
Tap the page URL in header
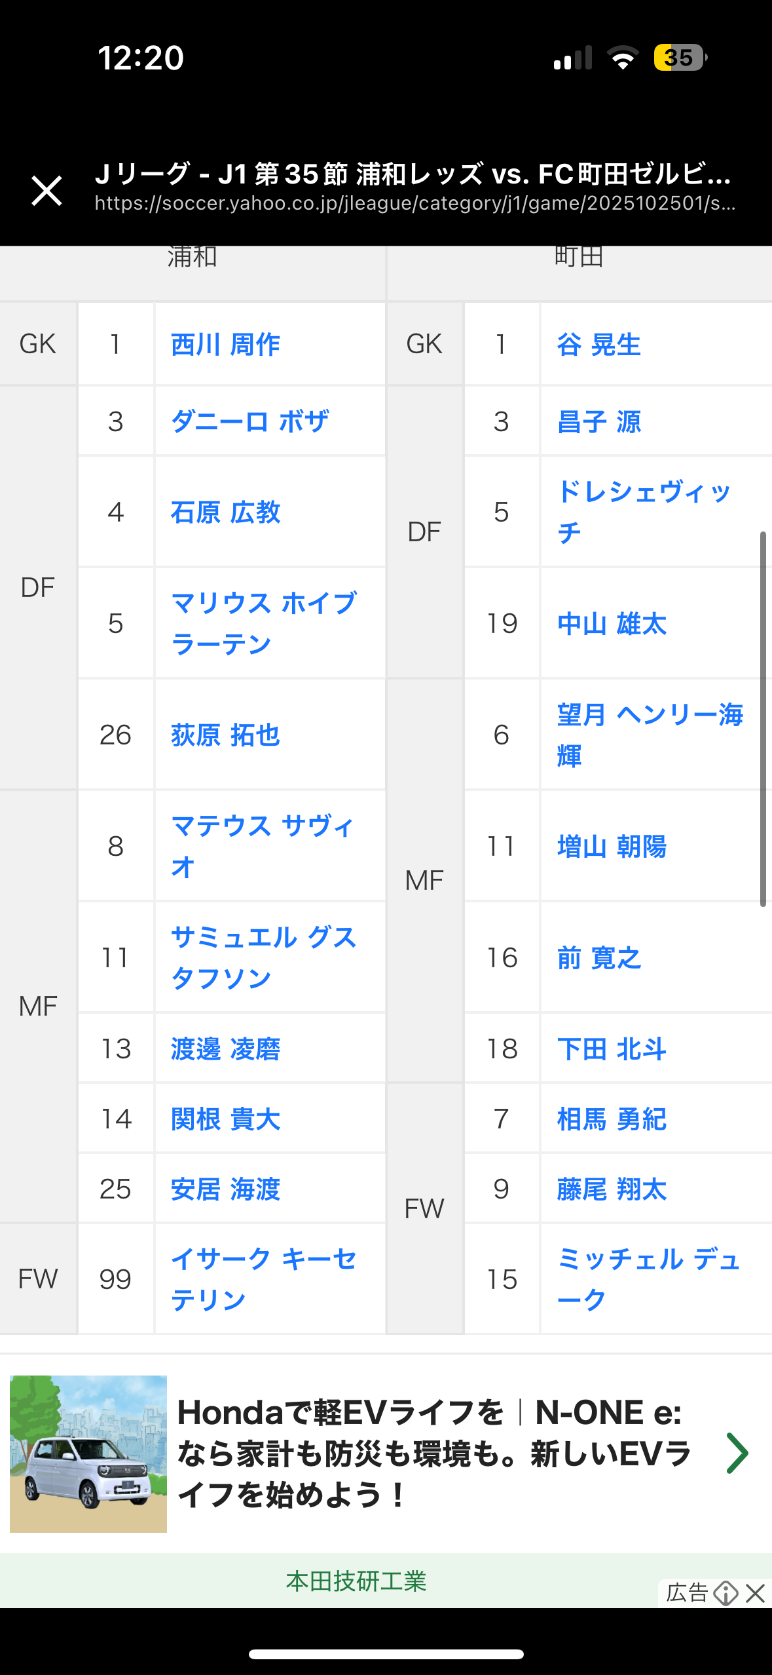pos(414,203)
